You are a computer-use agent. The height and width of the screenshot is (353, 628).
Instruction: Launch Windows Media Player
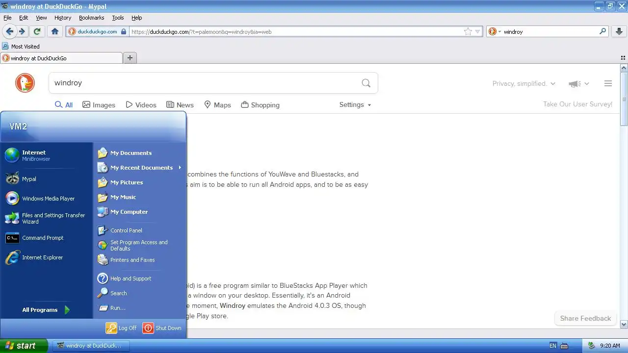pyautogui.click(x=47, y=199)
